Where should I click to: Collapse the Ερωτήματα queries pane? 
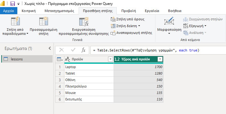point(50,48)
